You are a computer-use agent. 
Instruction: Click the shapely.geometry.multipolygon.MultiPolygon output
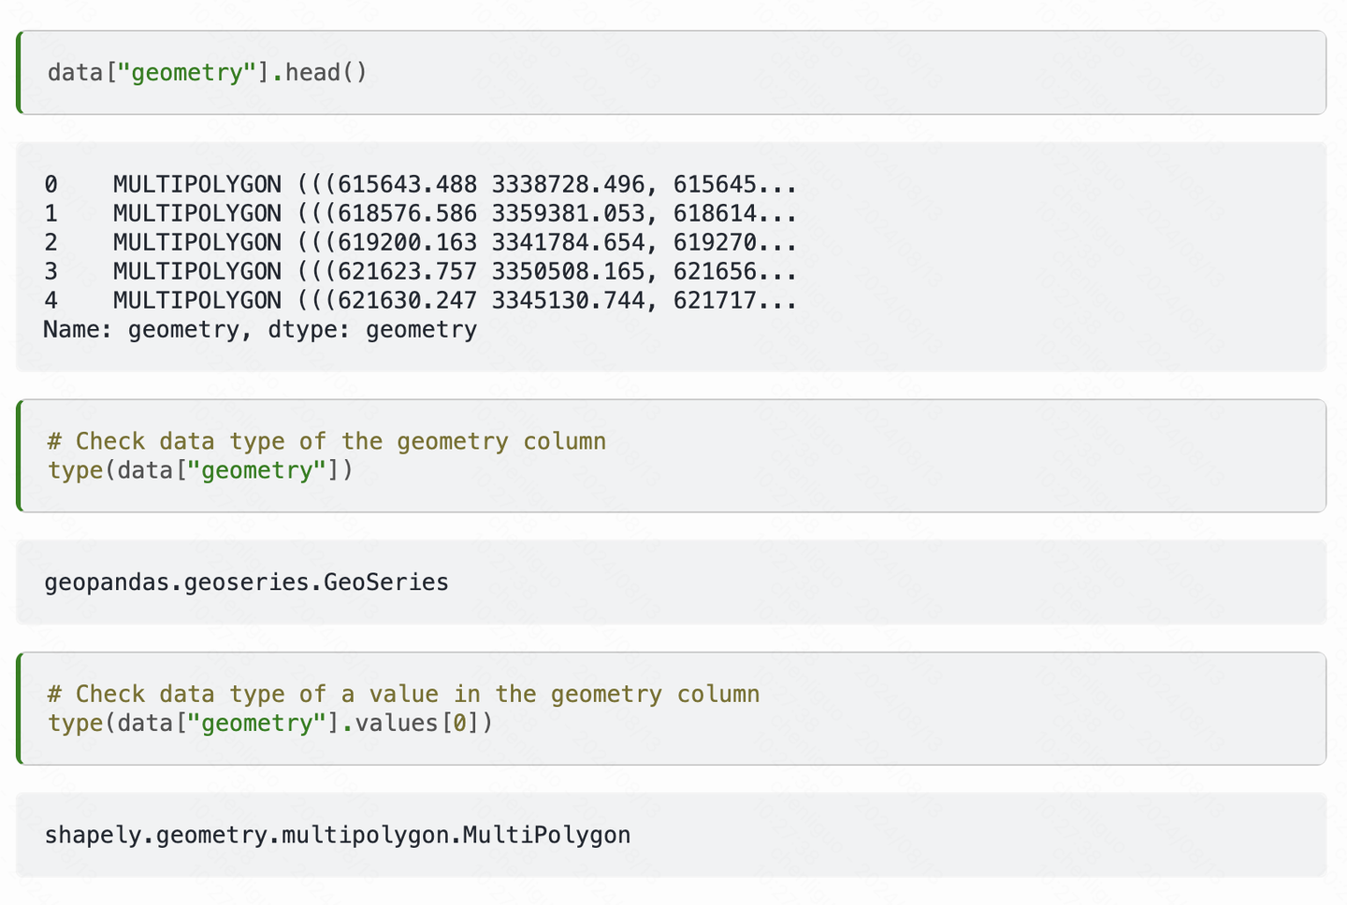[x=337, y=835]
